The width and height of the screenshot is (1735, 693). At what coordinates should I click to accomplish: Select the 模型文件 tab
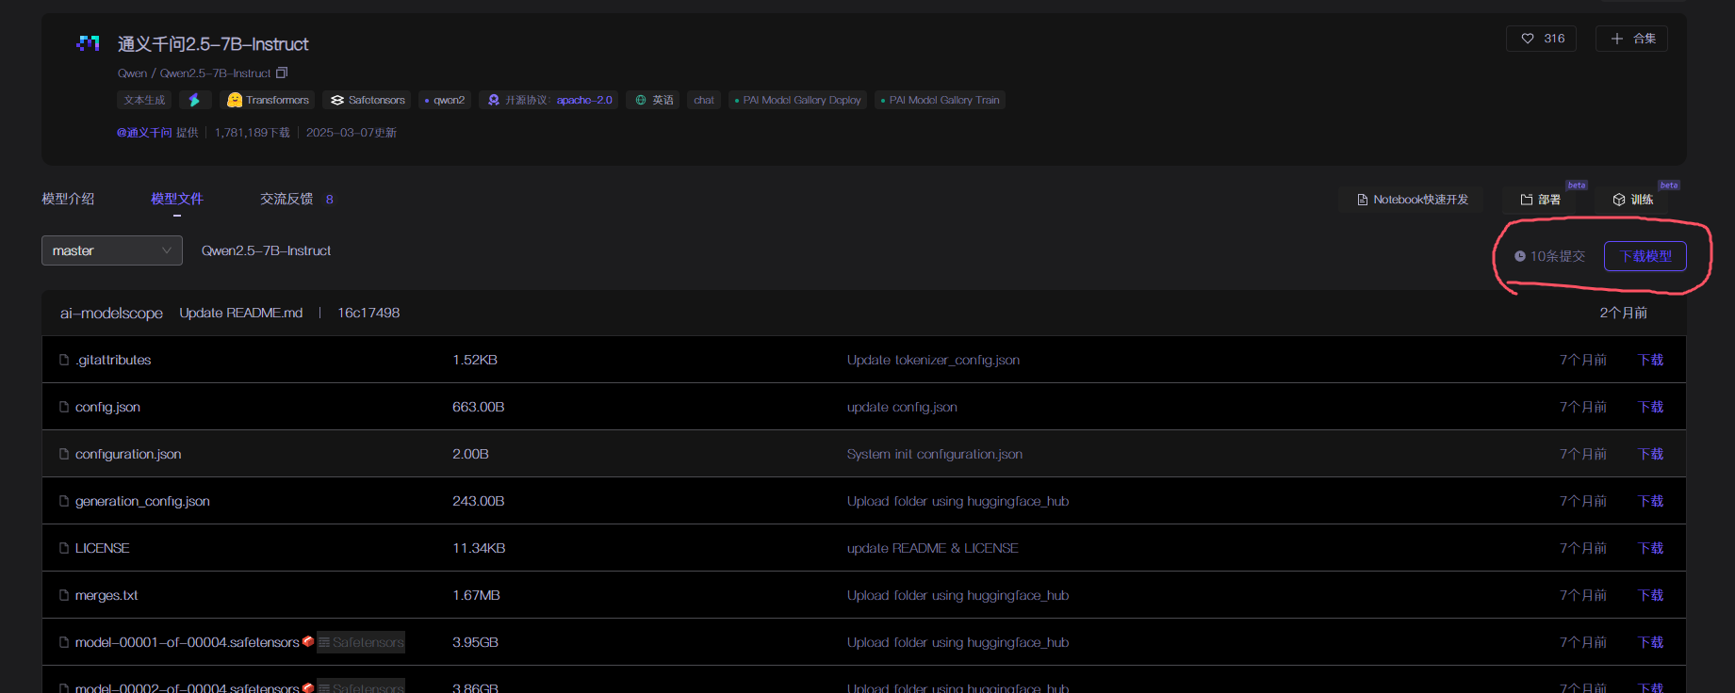click(x=177, y=199)
